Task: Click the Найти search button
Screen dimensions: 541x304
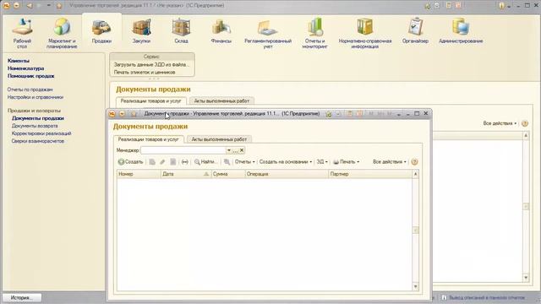Action: coord(205,161)
